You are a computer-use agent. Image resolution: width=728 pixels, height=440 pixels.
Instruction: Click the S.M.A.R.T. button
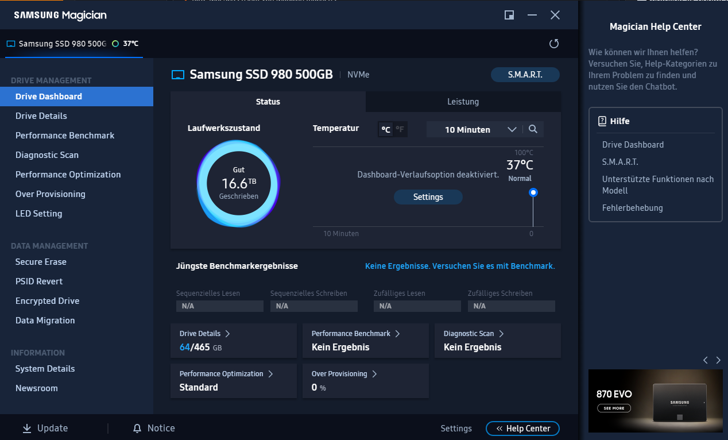(525, 75)
